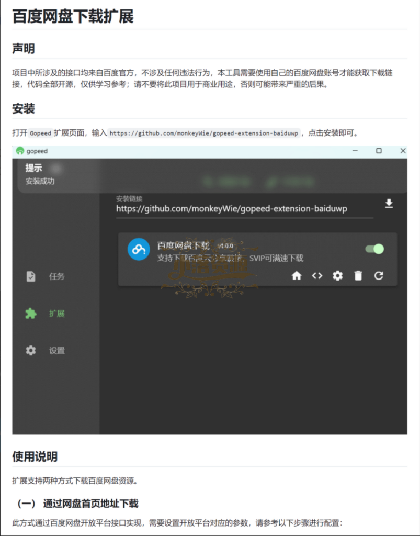Open the extension source code icon
Screen dimensions: 420x536
(x=317, y=275)
